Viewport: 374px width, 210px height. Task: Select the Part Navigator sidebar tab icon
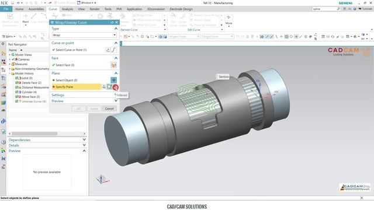[x=4, y=70]
